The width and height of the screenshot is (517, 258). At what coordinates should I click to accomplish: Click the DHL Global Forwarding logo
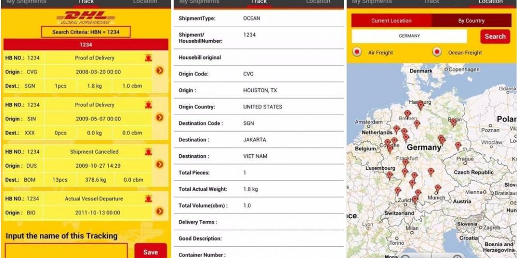click(x=86, y=18)
